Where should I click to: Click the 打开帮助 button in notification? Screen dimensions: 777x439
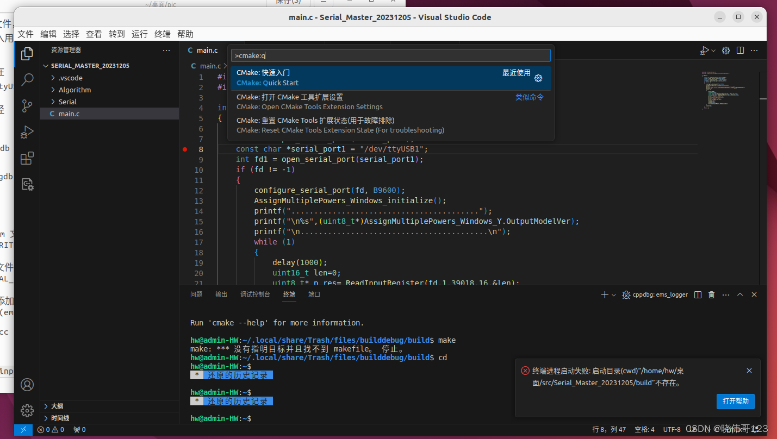[x=736, y=402]
